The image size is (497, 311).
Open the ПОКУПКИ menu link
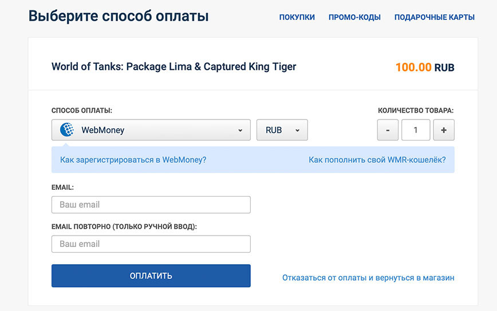(x=297, y=17)
